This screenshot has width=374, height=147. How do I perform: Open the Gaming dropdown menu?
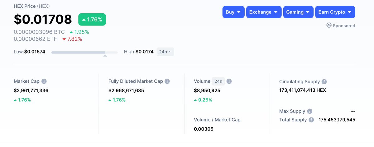click(x=298, y=12)
